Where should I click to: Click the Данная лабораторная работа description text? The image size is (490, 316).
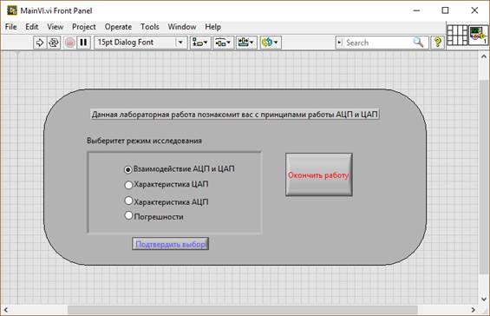(x=235, y=115)
